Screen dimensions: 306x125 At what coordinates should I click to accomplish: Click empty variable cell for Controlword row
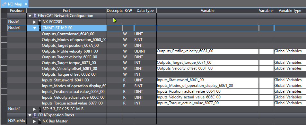(x=208, y=34)
